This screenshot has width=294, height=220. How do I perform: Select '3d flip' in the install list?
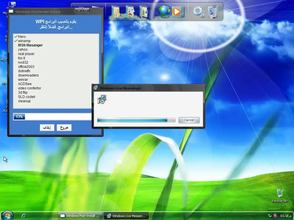23,93
